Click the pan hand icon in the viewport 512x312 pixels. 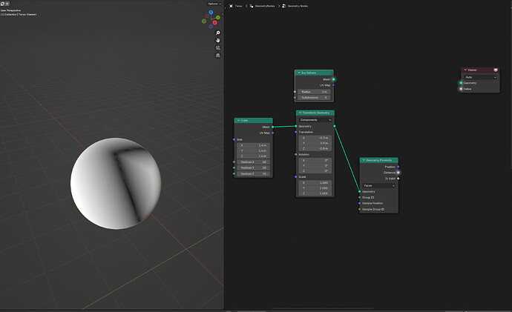click(x=218, y=41)
